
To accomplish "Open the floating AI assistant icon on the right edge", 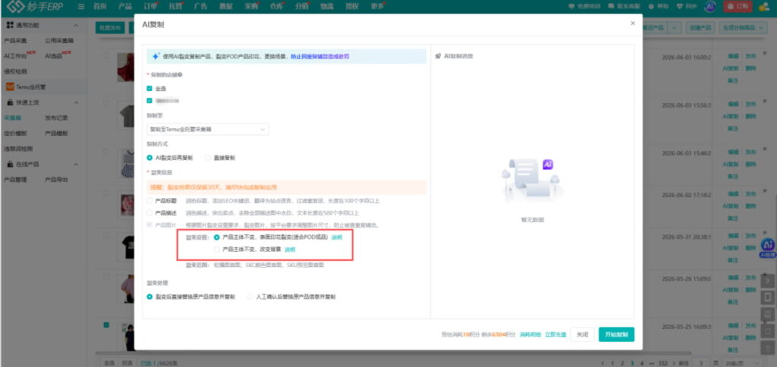I will [768, 246].
